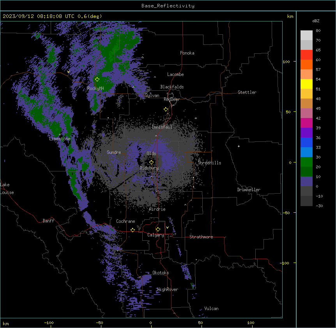Click the Stettler city label
This screenshot has height=328, width=336.
[247, 92]
